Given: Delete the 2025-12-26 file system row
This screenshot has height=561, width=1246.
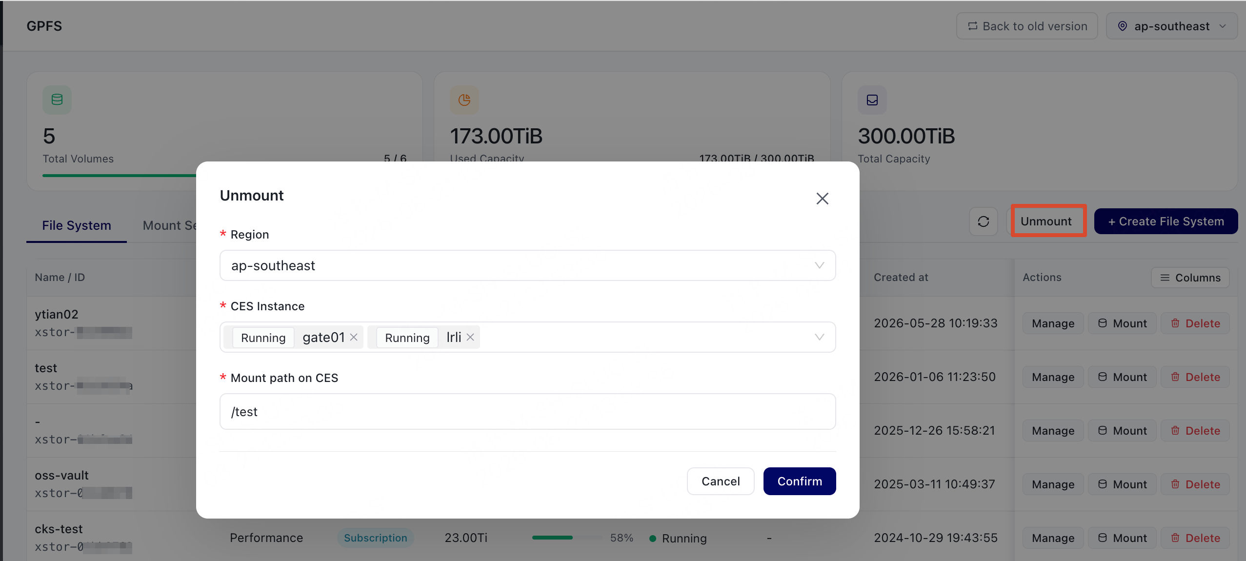Looking at the screenshot, I should (1195, 431).
